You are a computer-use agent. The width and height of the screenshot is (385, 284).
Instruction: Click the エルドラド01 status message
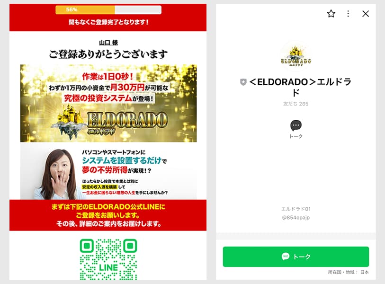pyautogui.click(x=295, y=209)
